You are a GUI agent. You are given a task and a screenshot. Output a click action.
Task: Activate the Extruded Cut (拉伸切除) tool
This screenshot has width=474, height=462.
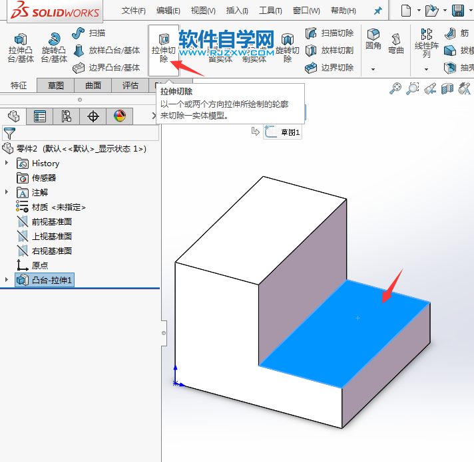tap(164, 50)
